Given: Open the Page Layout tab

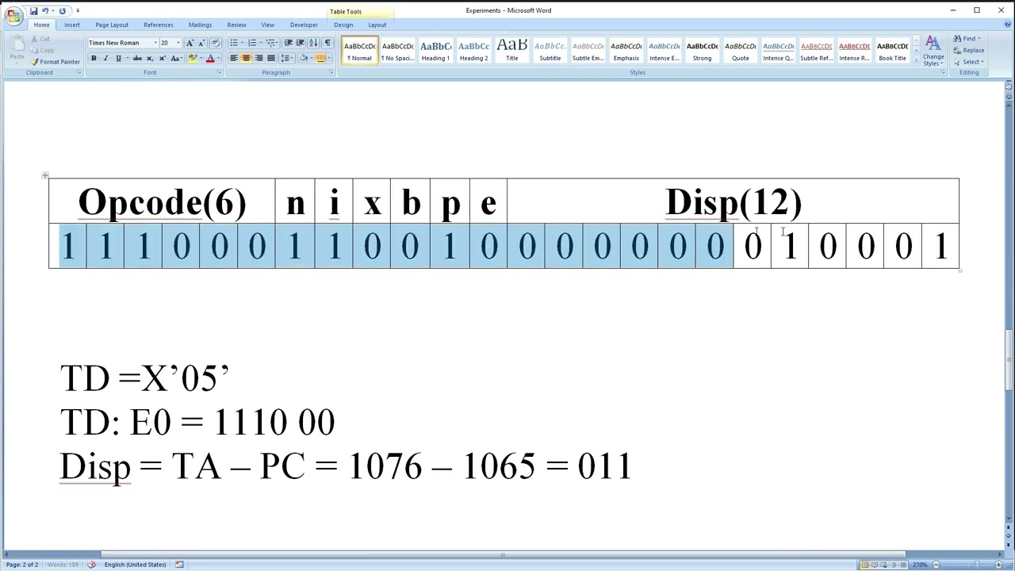Looking at the screenshot, I should 112,25.
